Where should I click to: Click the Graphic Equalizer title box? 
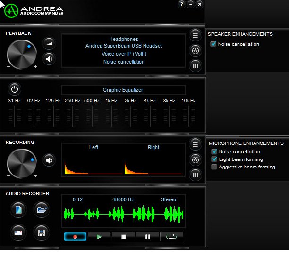click(123, 90)
